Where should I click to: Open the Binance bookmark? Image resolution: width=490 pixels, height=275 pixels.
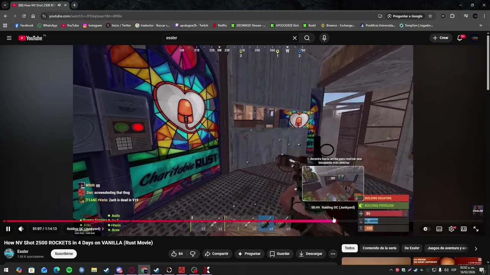click(x=338, y=26)
